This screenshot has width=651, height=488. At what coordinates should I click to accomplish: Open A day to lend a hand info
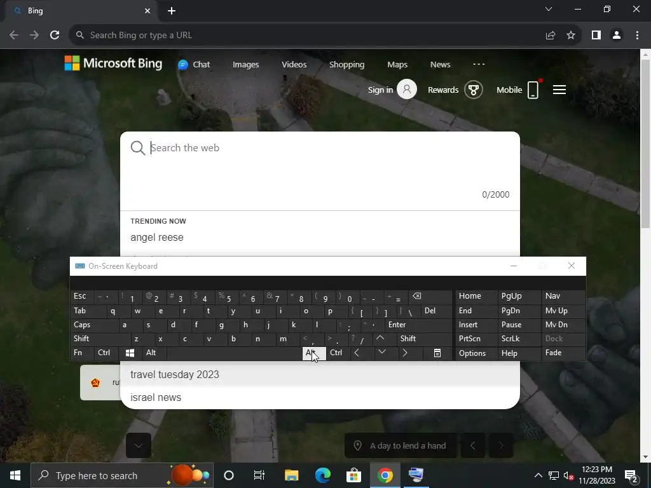[401, 445]
